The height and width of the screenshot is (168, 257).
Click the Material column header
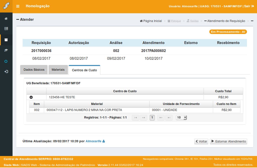point(97,104)
